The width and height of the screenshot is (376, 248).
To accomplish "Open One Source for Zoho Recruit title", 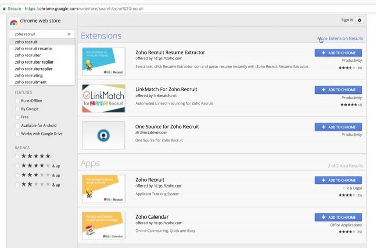I will 167,127.
